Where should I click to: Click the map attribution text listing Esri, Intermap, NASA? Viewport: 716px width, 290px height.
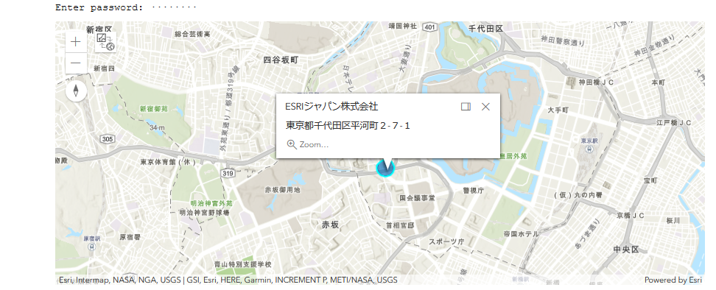point(228,280)
